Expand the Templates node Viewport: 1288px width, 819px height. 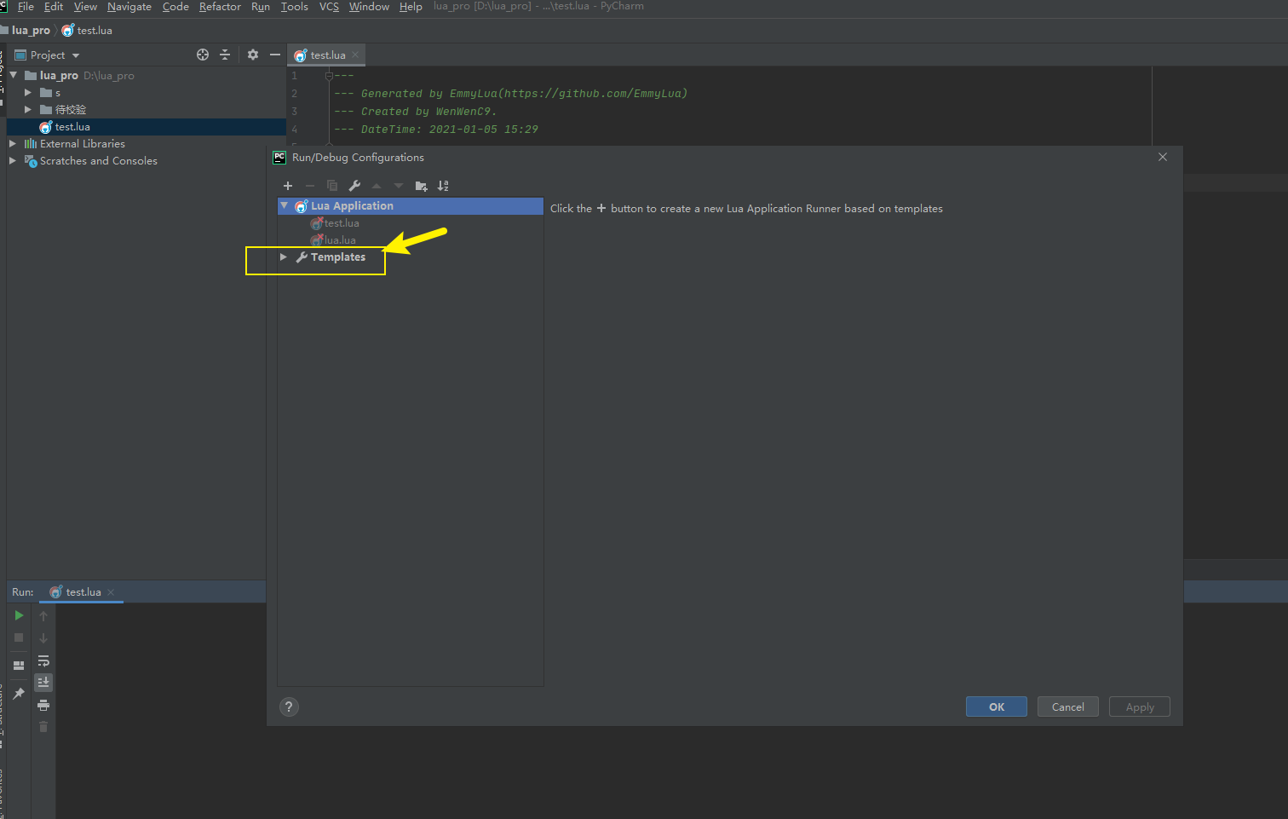pos(284,257)
